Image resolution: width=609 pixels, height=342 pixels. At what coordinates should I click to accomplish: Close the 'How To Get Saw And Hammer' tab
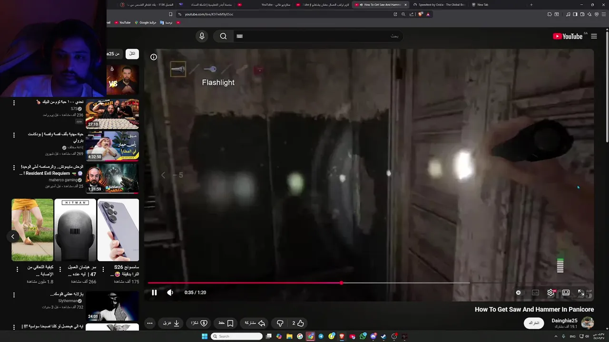tap(406, 5)
